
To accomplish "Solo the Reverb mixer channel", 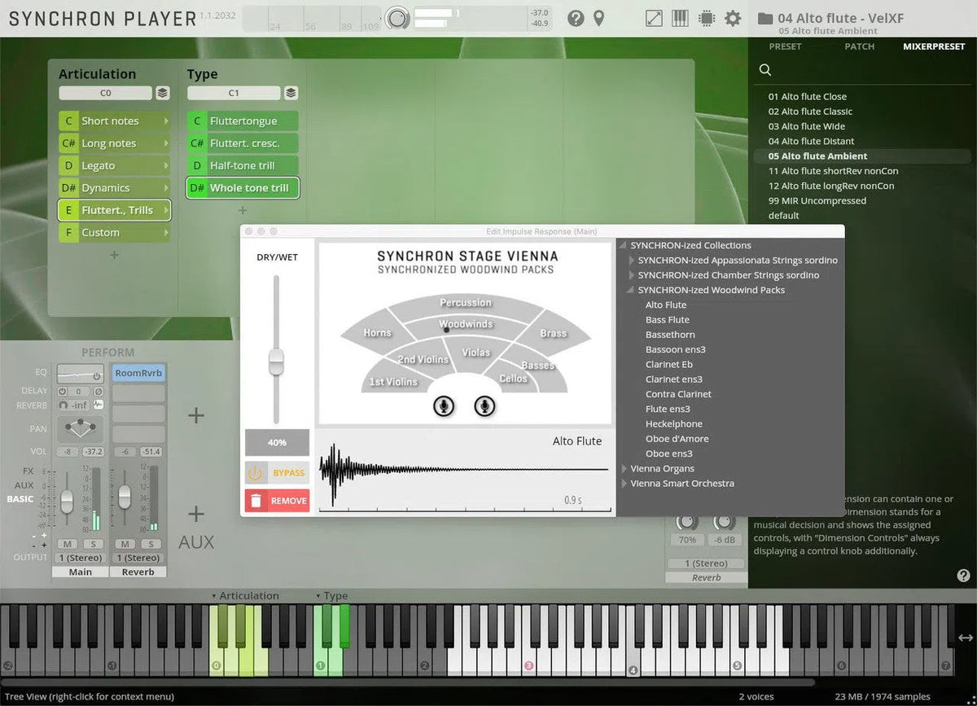I will tap(150, 544).
